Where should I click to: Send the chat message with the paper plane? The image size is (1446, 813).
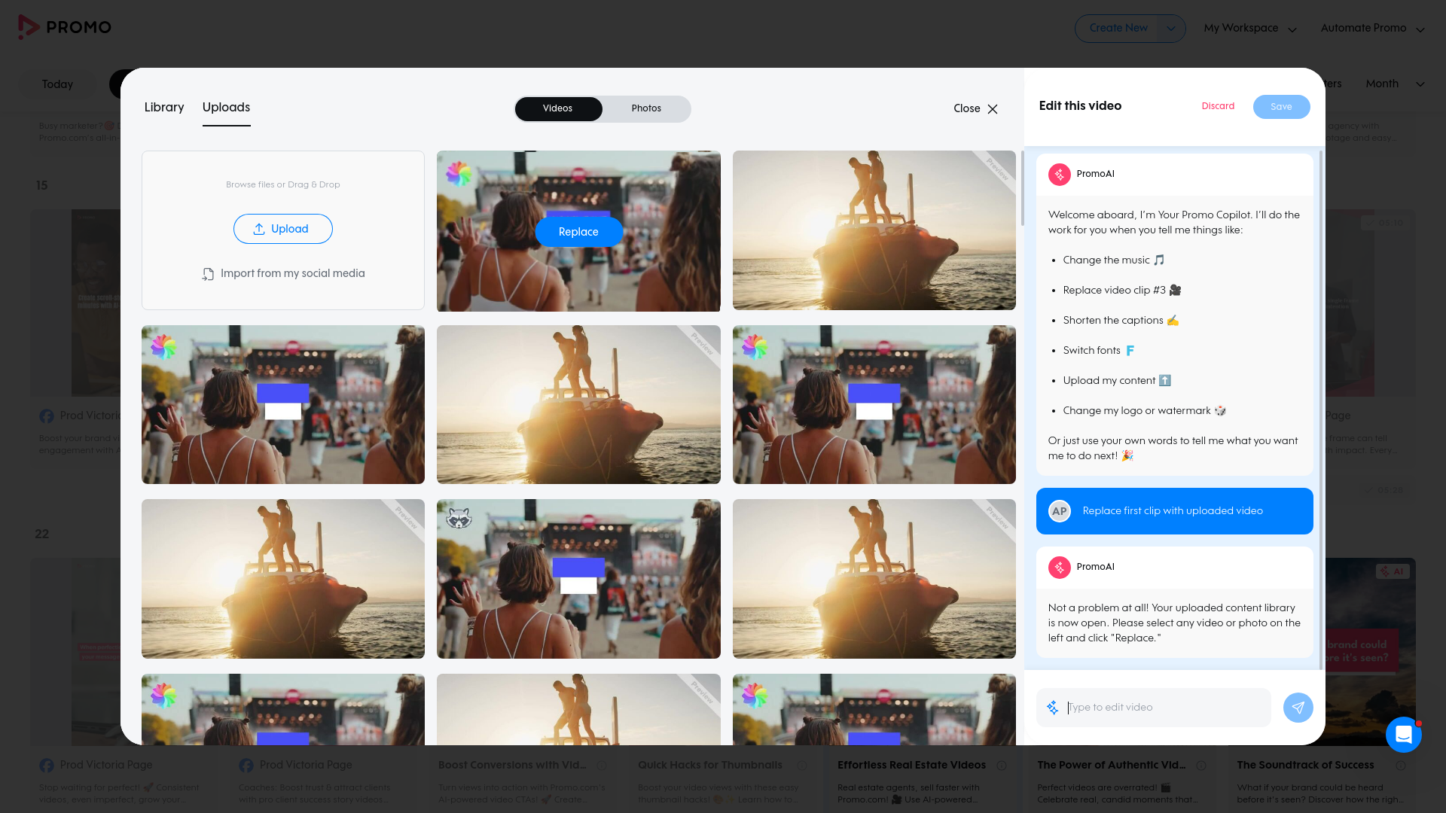click(x=1298, y=708)
